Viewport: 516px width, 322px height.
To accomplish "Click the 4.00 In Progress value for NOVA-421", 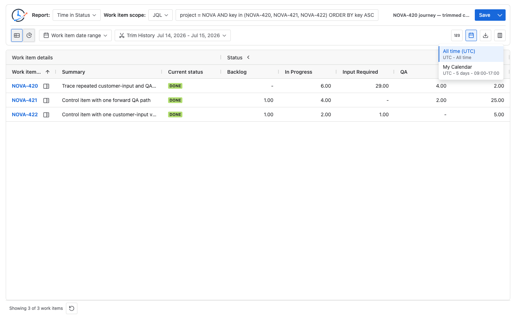I will pos(326,100).
